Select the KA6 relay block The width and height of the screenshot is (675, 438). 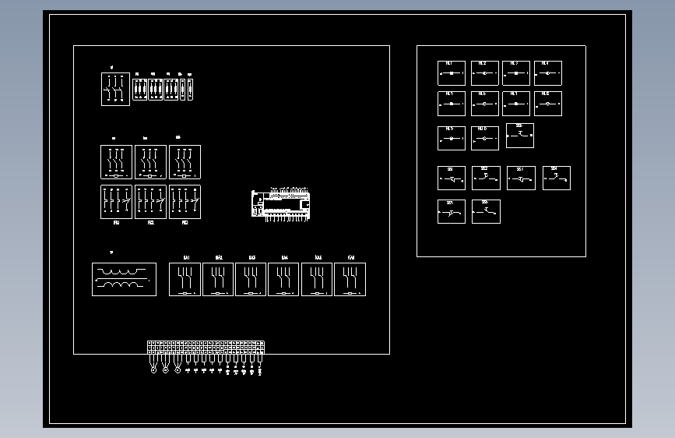[x=350, y=279]
